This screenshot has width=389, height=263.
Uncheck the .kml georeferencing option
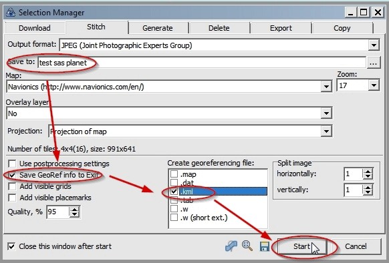(x=174, y=192)
